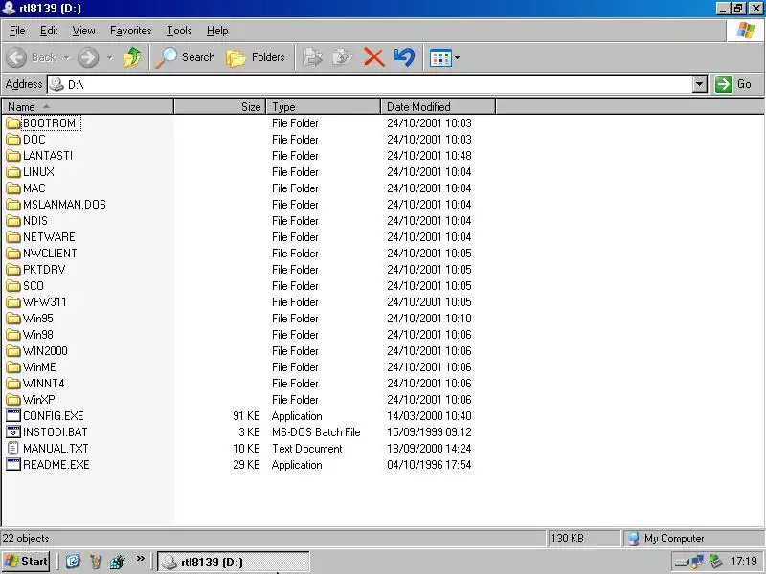
Task: Open the Back history dropdown arrow
Action: pos(66,57)
